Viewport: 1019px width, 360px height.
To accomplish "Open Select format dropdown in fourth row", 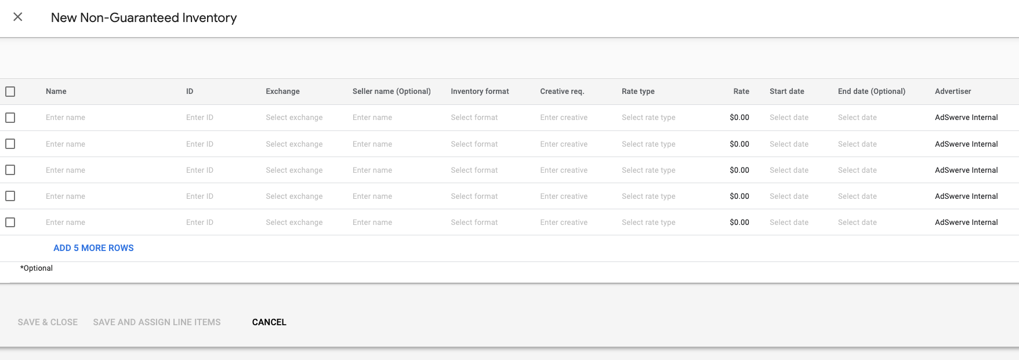I will coord(474,196).
